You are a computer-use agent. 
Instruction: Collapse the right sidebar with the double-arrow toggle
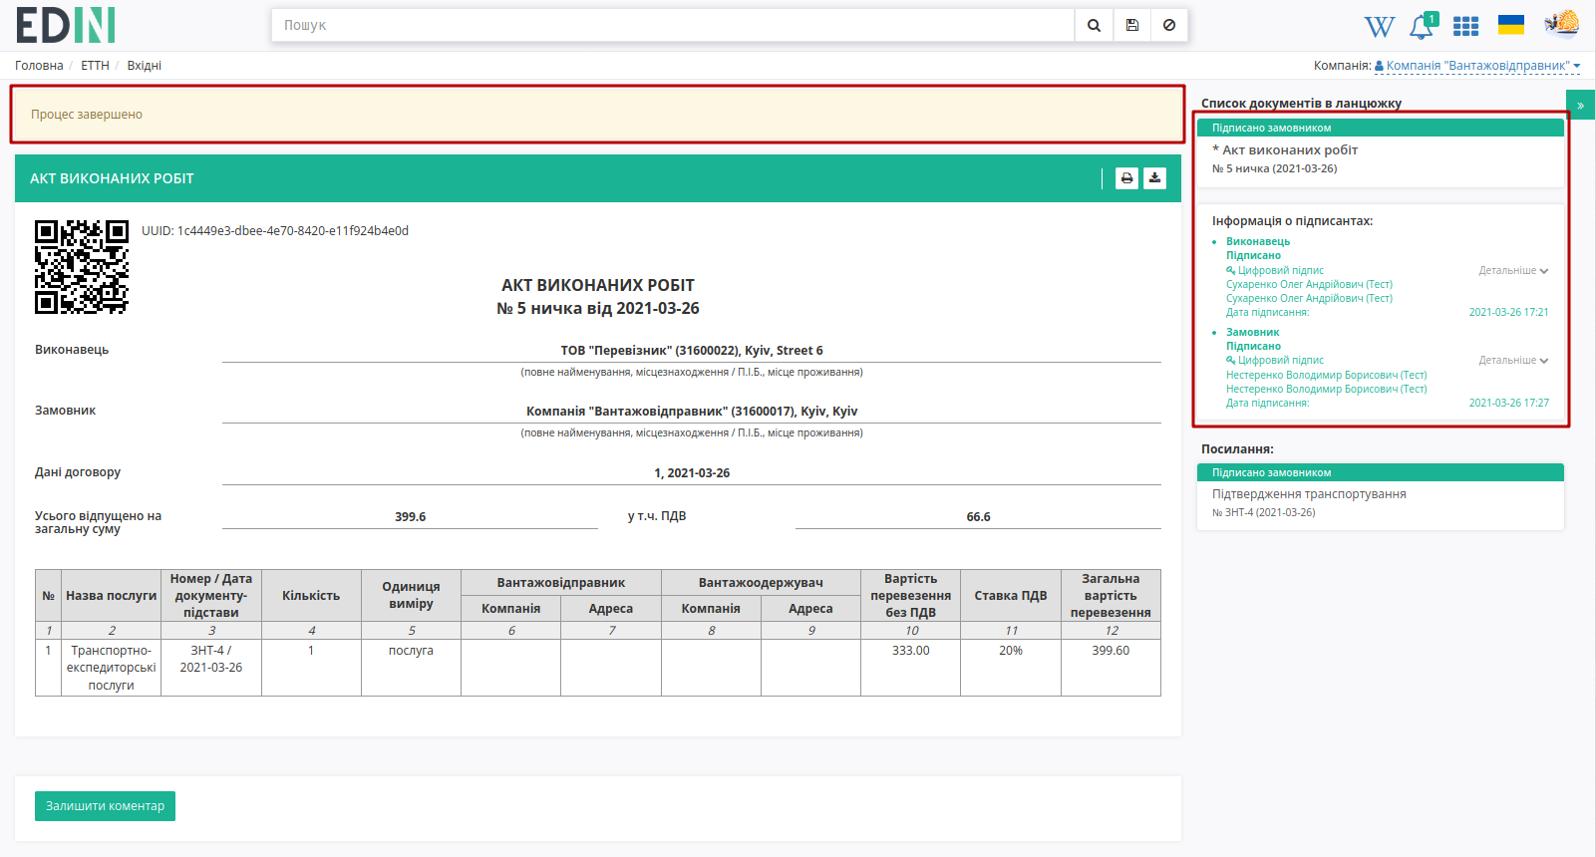tap(1580, 105)
